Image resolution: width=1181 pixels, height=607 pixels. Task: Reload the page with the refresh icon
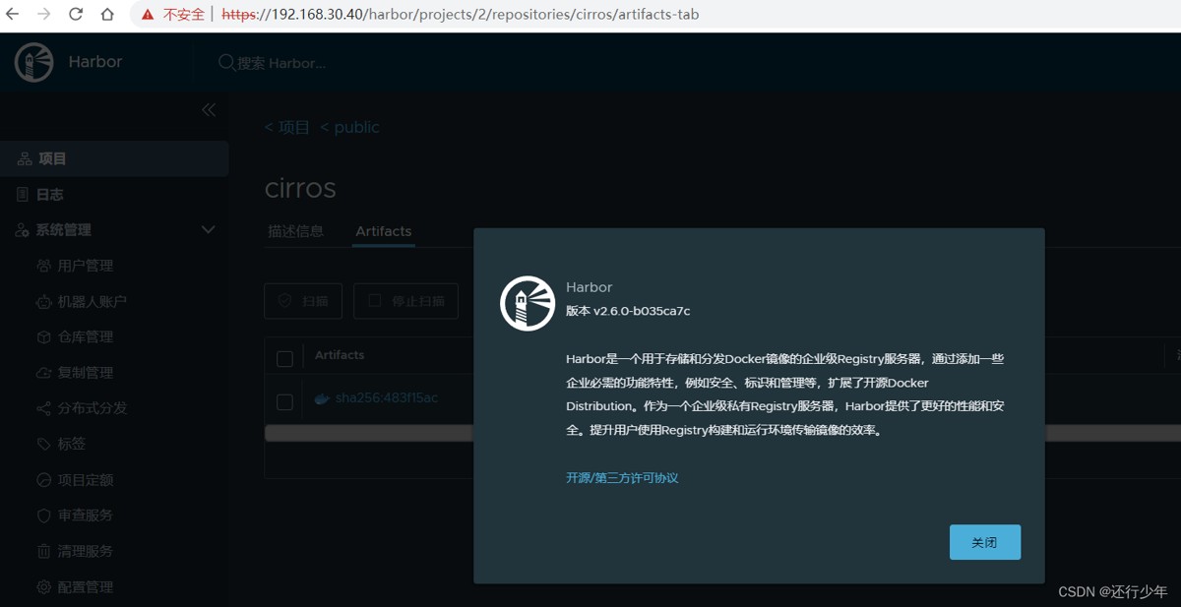coord(76,15)
